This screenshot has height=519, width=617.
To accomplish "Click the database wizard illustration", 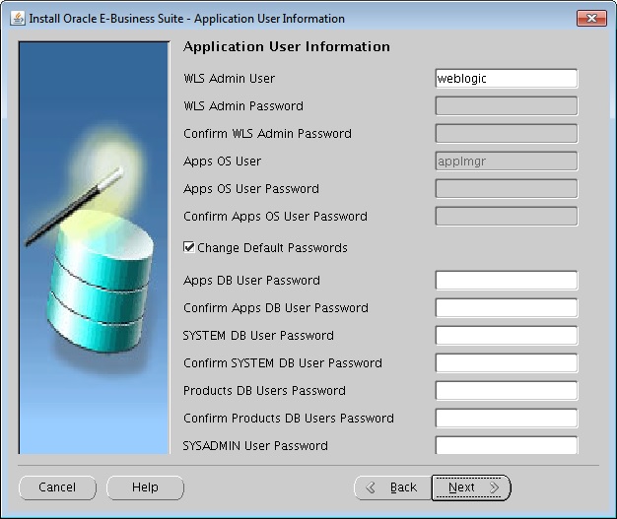I will 95,246.
